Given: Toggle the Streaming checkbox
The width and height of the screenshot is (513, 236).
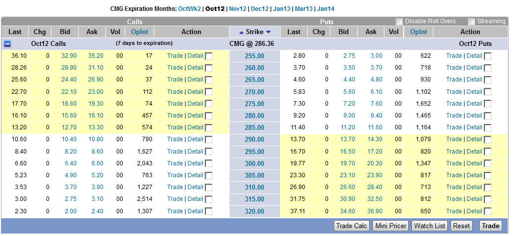Looking at the screenshot, I should tap(471, 22).
